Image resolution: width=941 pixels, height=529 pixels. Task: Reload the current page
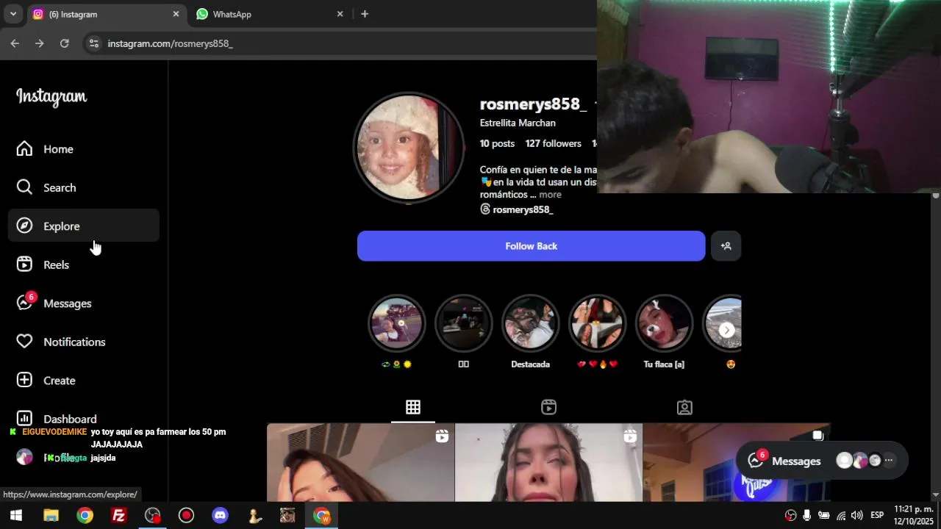65,43
